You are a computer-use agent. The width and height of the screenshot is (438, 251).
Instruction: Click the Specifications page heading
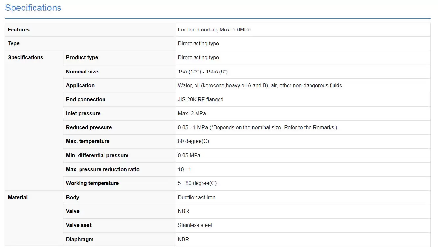[33, 8]
